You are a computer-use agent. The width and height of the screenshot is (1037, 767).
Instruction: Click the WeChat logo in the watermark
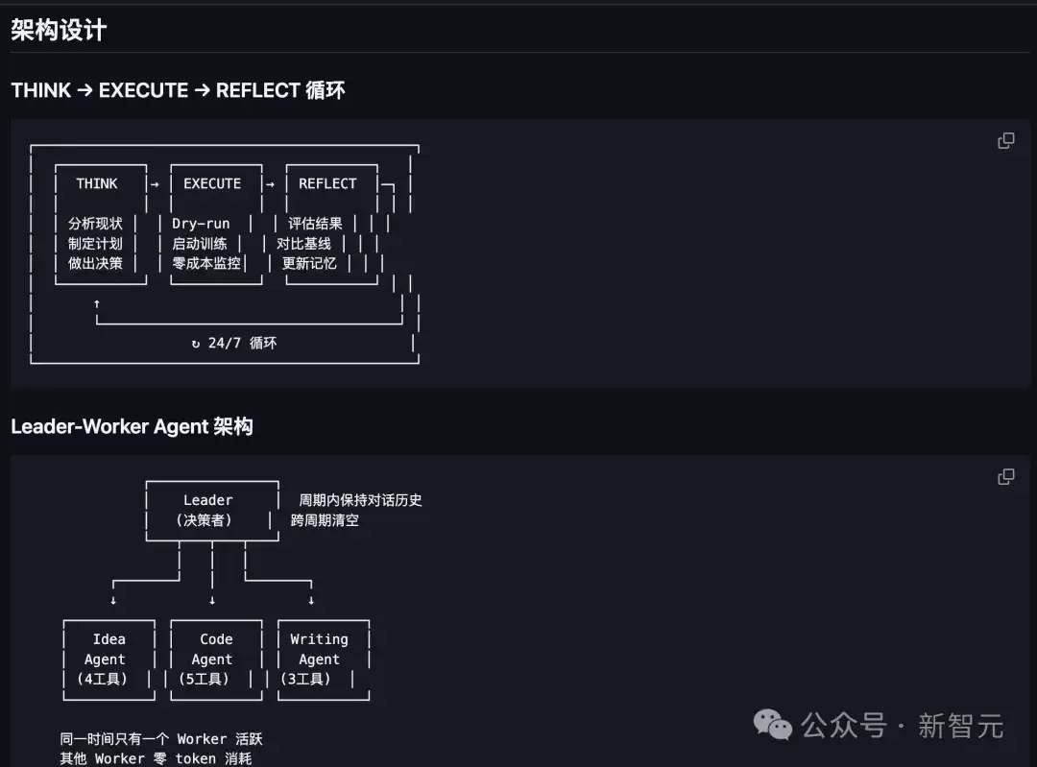pyautogui.click(x=772, y=726)
